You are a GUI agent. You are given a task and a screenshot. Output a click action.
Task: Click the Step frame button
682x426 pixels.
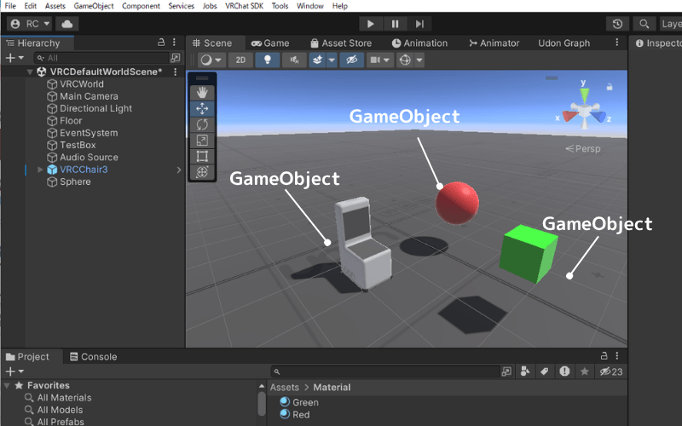[419, 24]
